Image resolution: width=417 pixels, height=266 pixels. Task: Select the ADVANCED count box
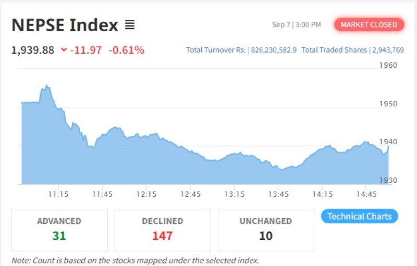click(x=59, y=230)
